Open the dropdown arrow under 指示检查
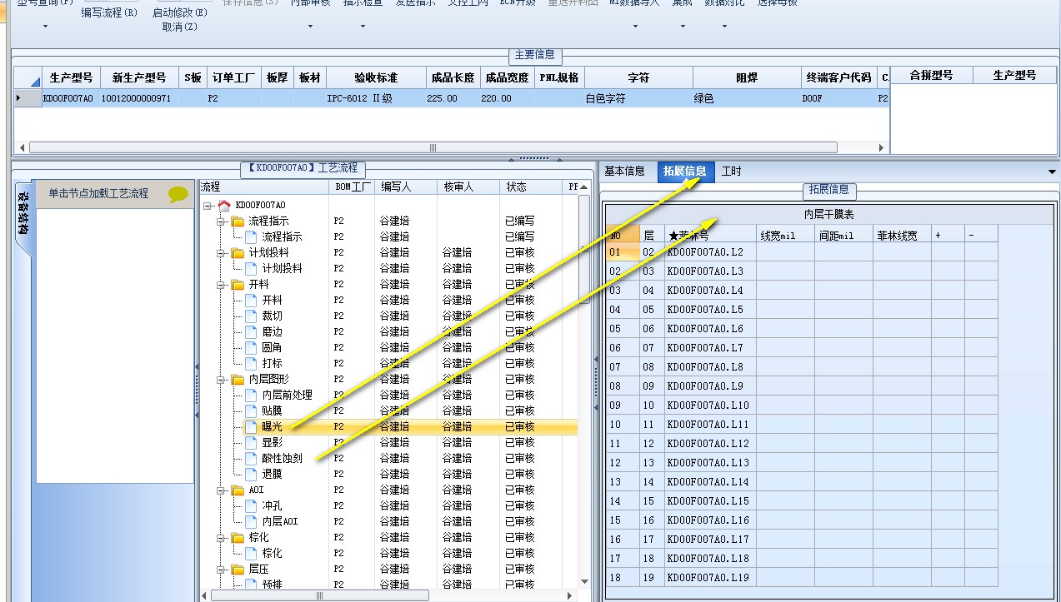The height and width of the screenshot is (602, 1061). pos(363,27)
